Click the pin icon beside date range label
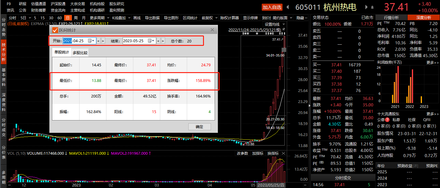The width and height of the screenshot is (440, 188). point(283,29)
